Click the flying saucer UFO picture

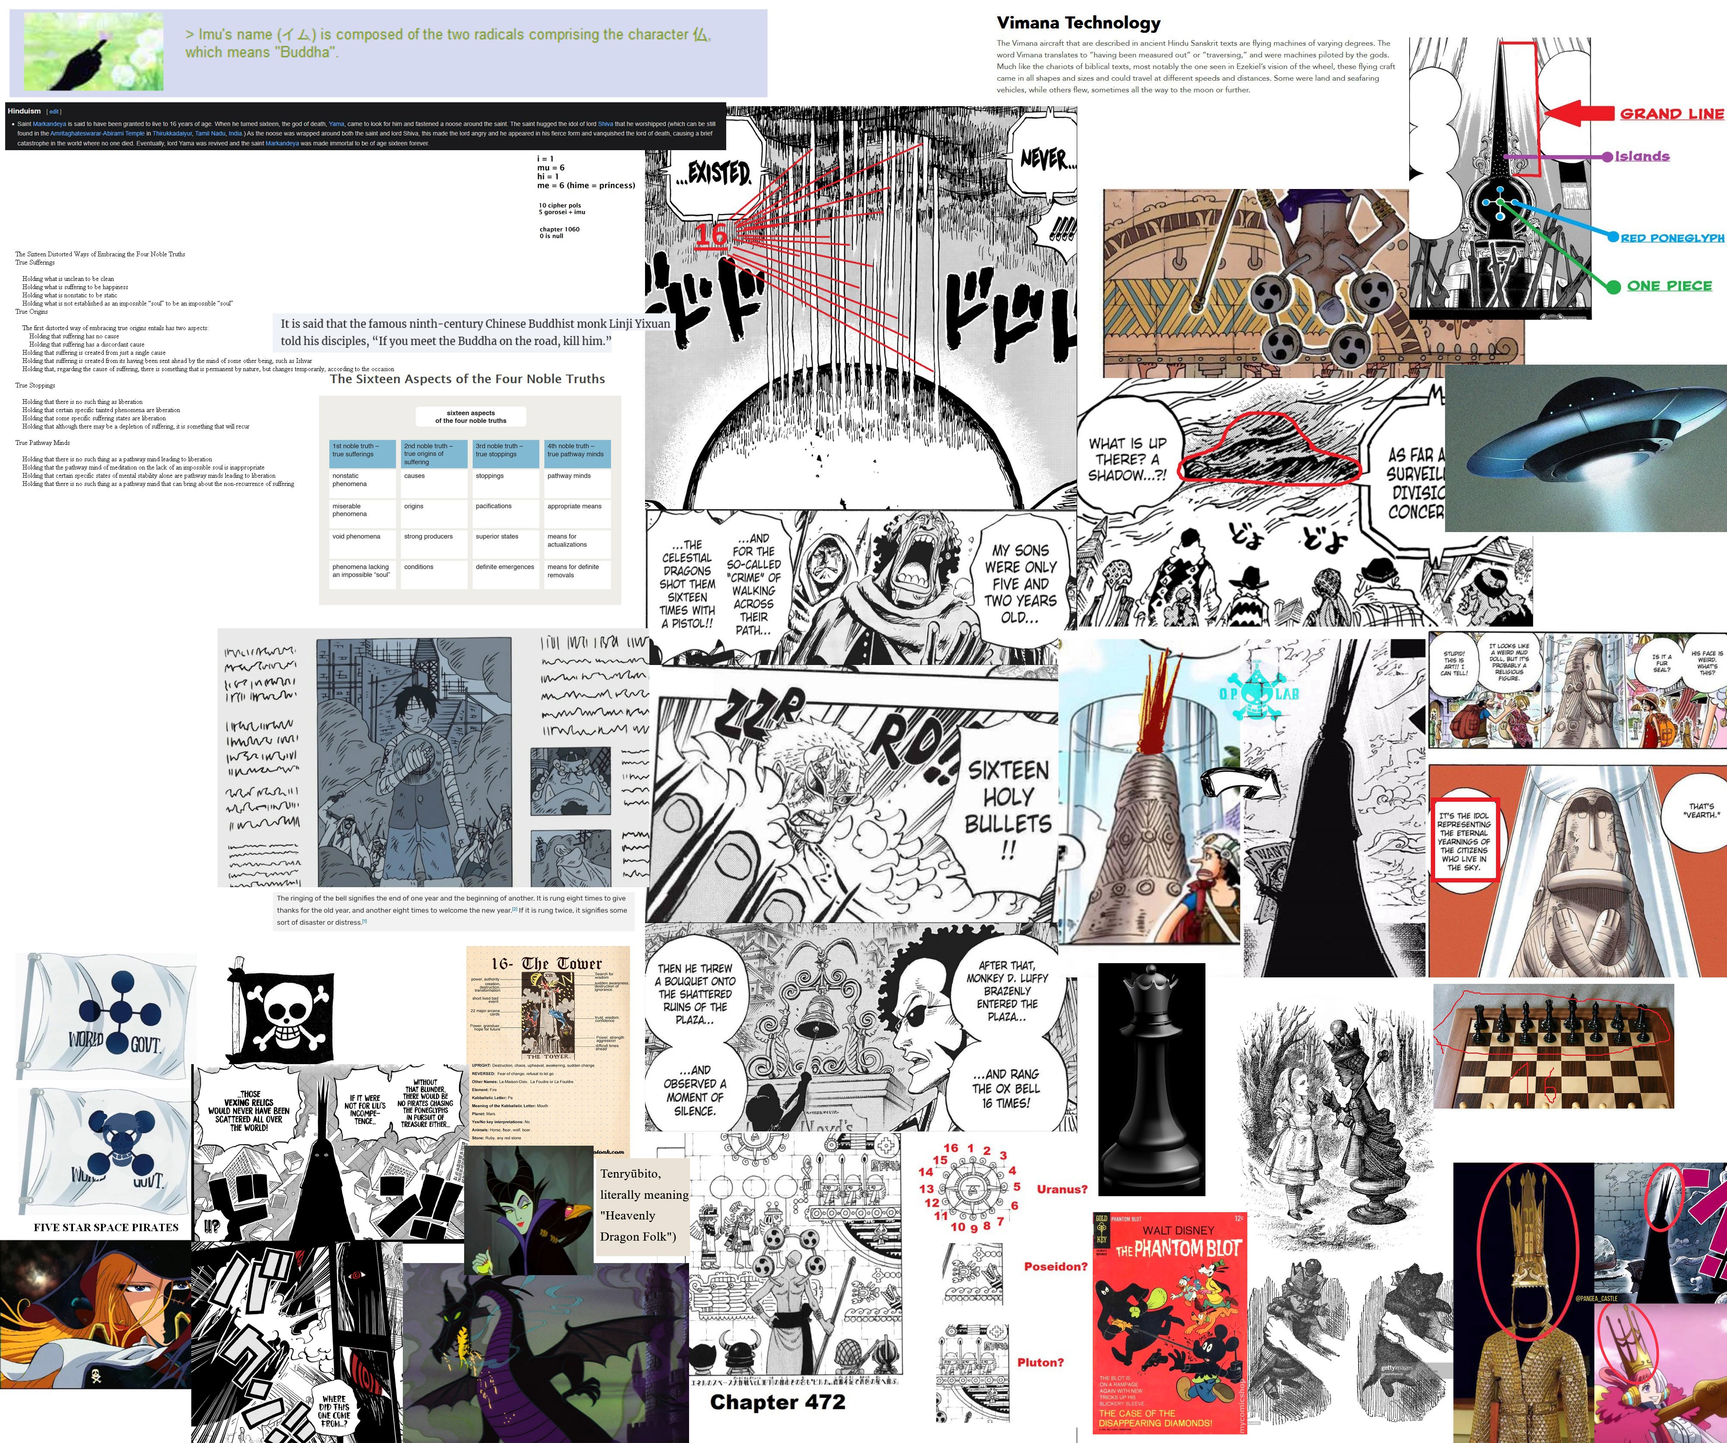(1585, 448)
